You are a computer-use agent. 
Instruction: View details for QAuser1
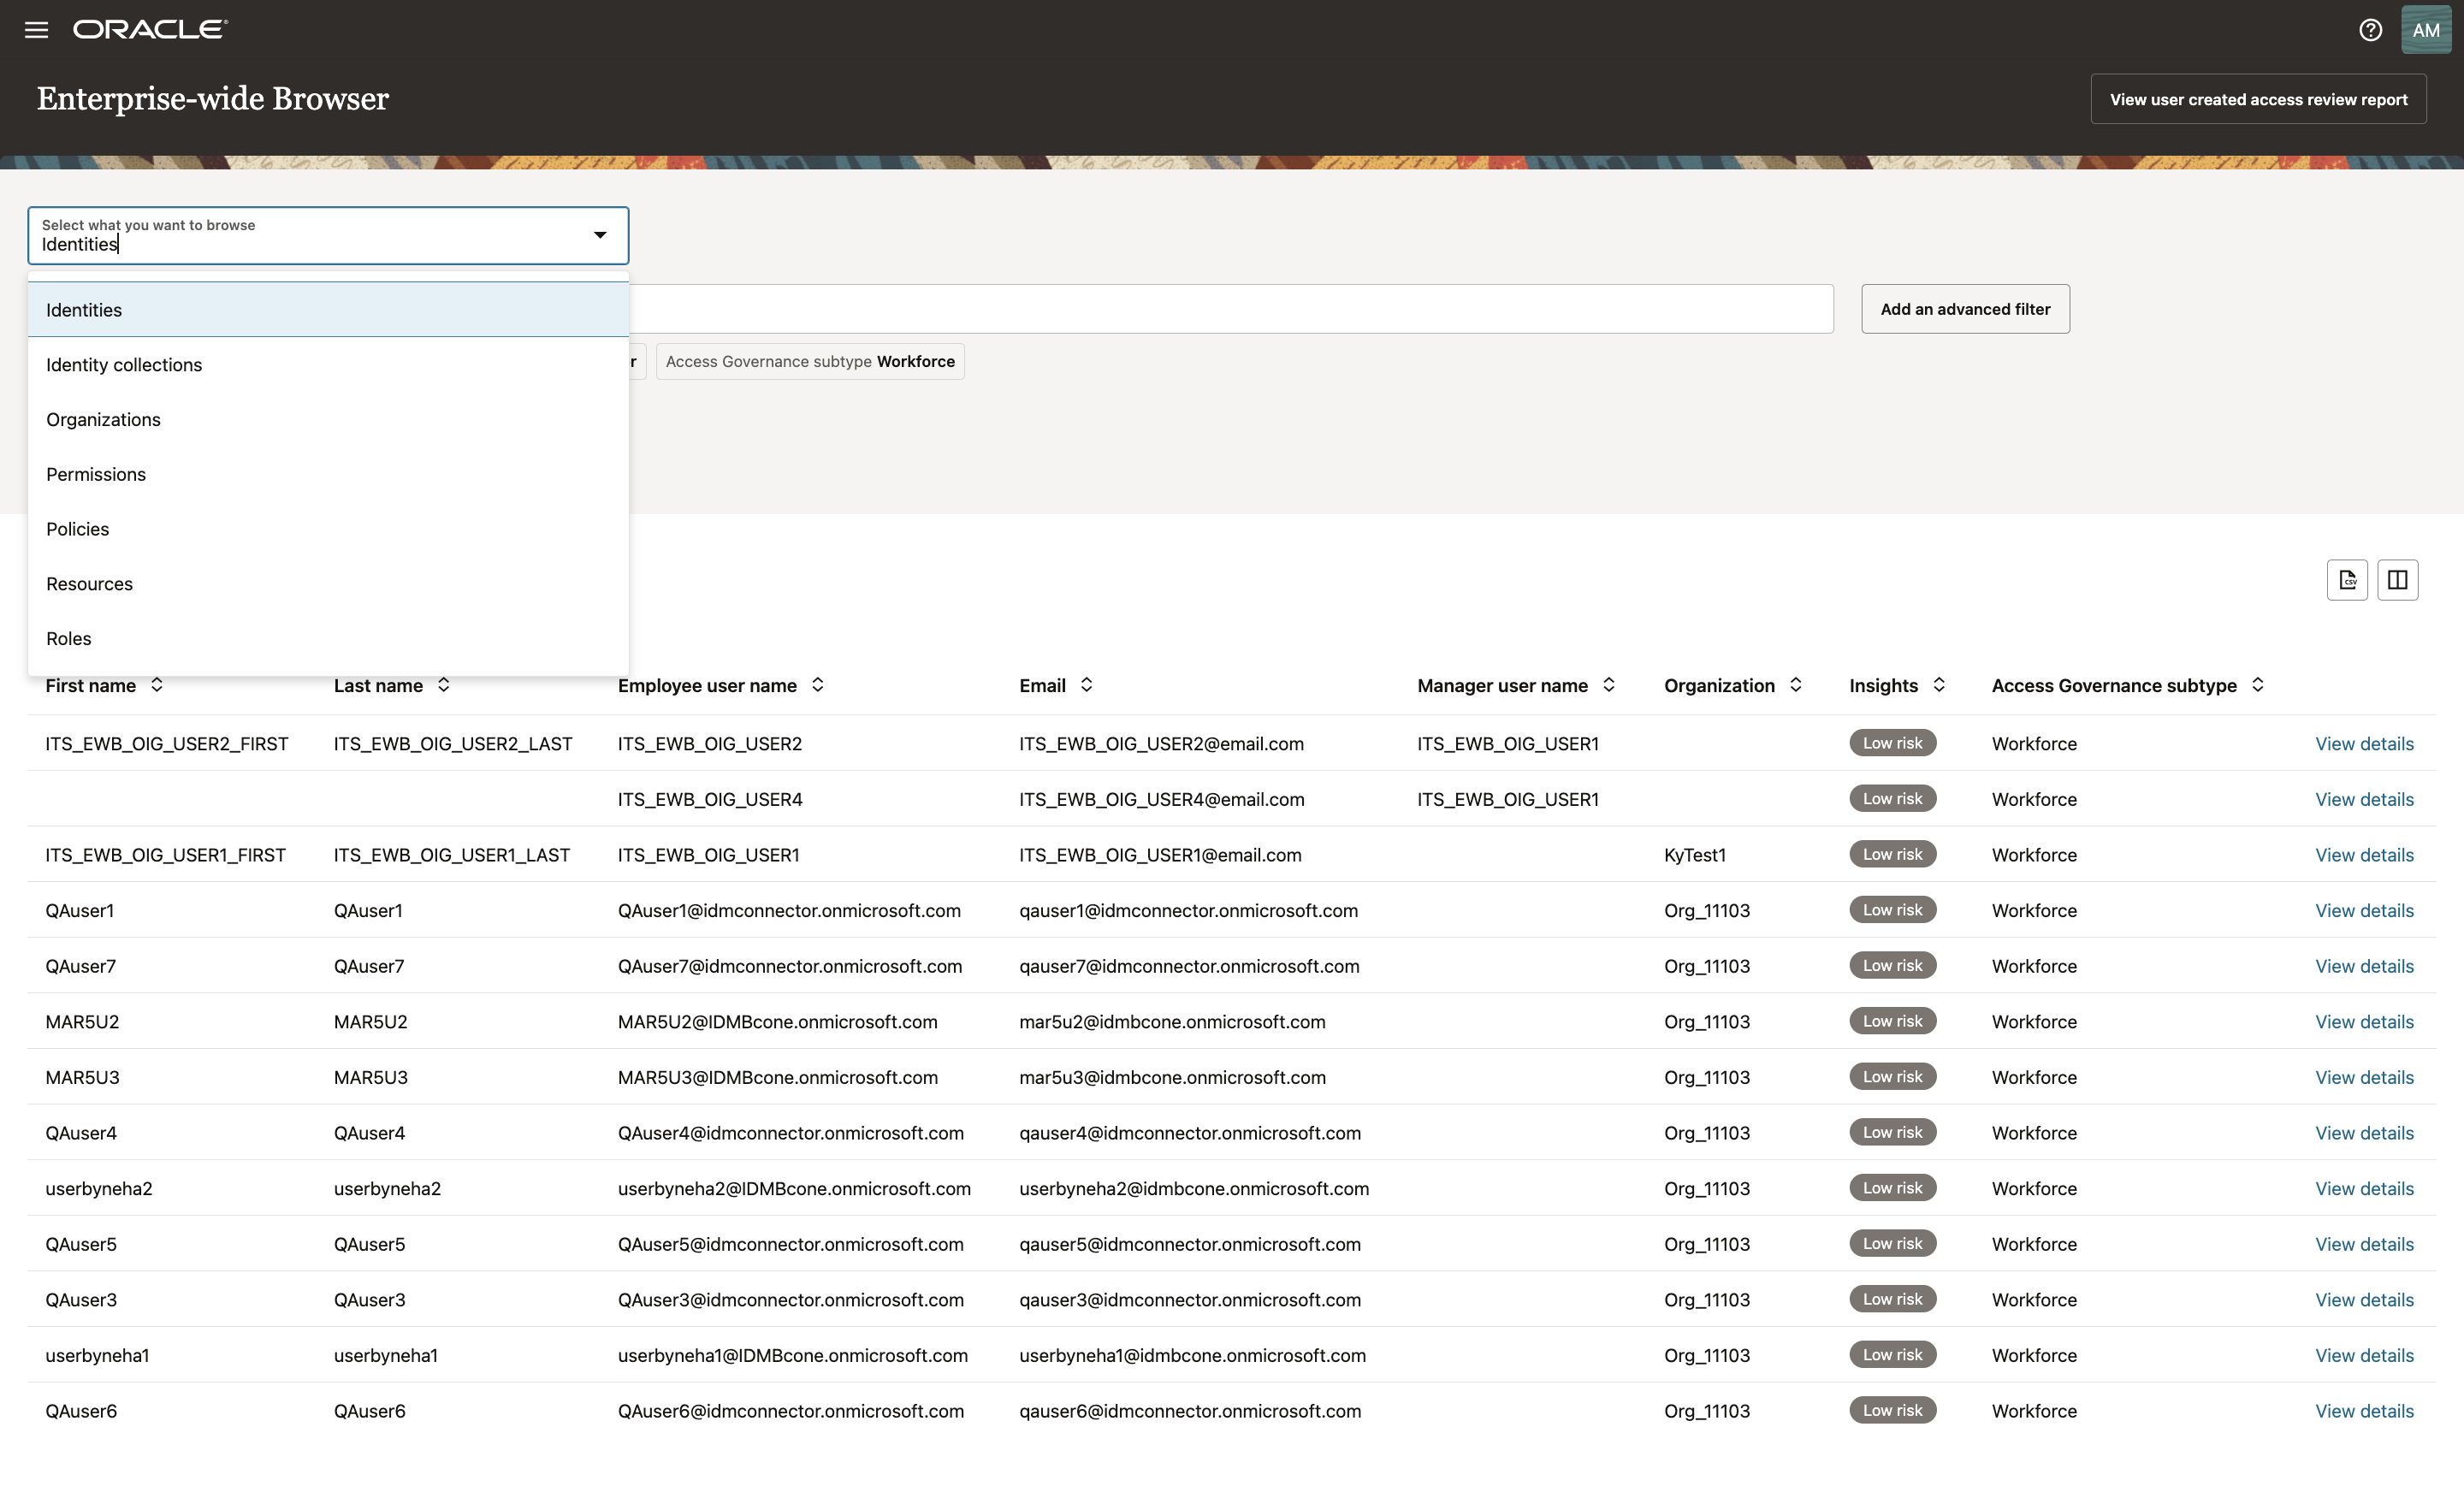point(2364,910)
